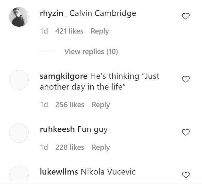Like the rhyzin_ Calvin Cambridge comment
202x184 pixels.
tap(186, 16)
